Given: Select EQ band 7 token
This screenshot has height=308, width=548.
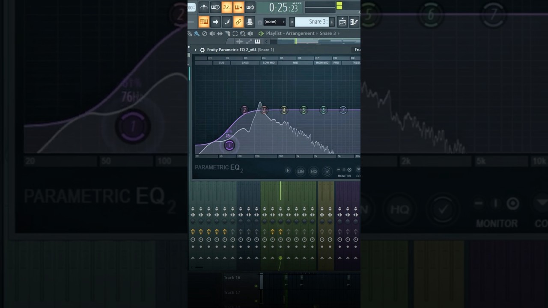Looking at the screenshot, I should tap(343, 110).
